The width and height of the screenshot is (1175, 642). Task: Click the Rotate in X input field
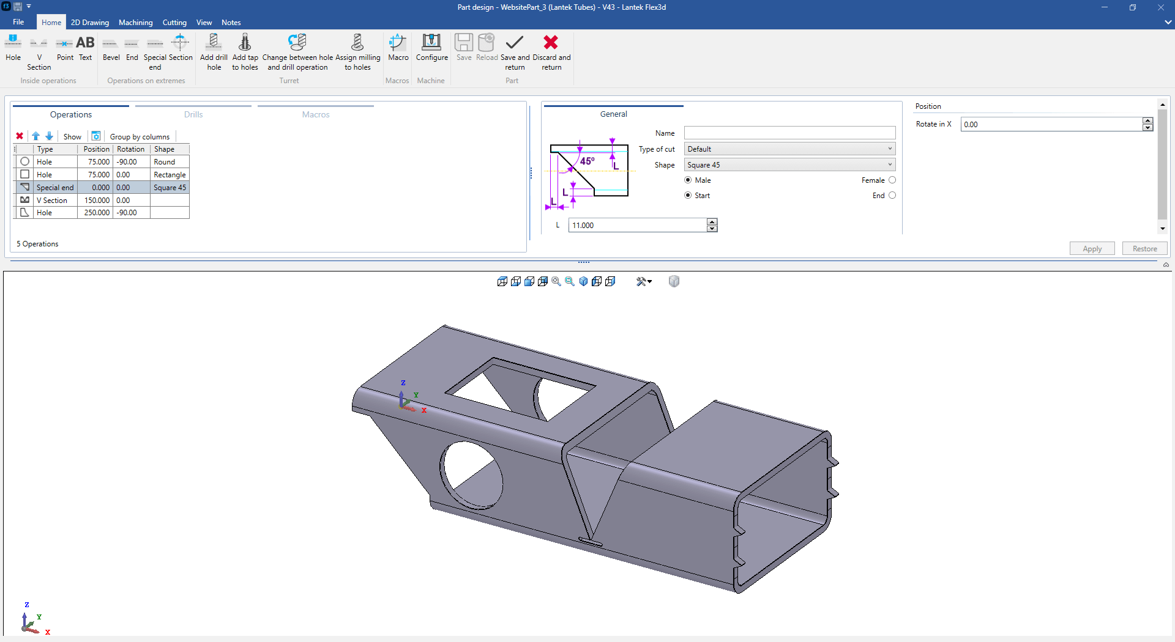(x=1051, y=125)
